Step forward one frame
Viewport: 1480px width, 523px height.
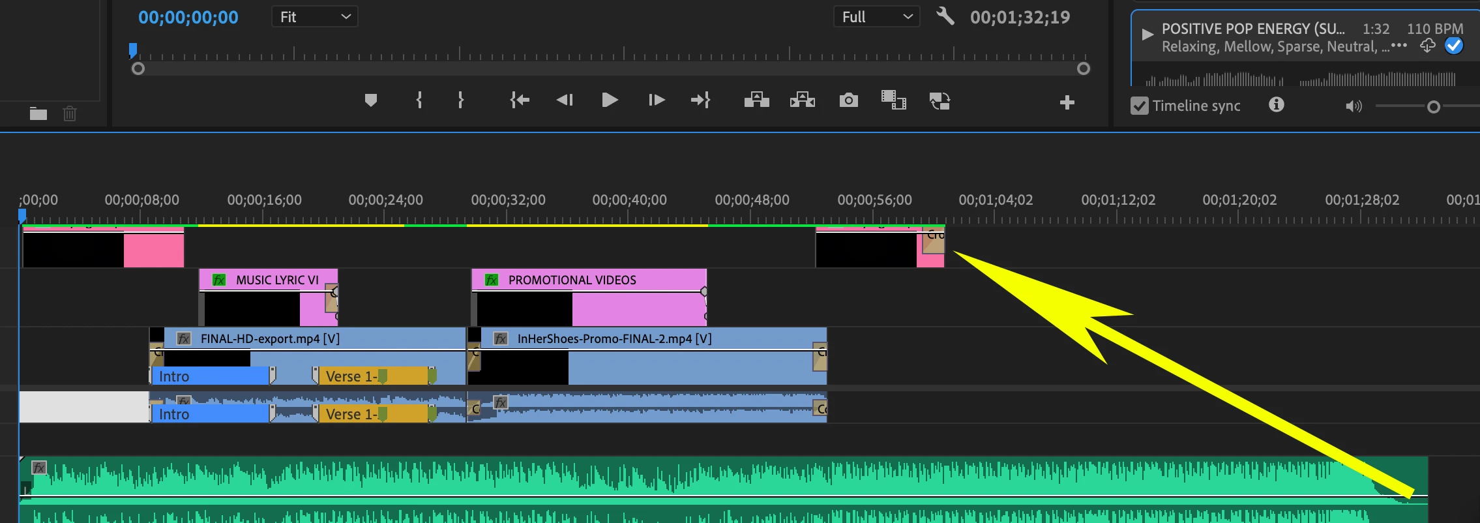657,100
